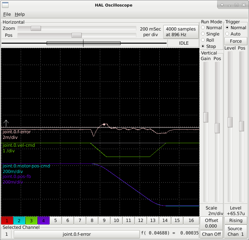
Task: Click the Level +65.57u readout
Action: (236, 211)
